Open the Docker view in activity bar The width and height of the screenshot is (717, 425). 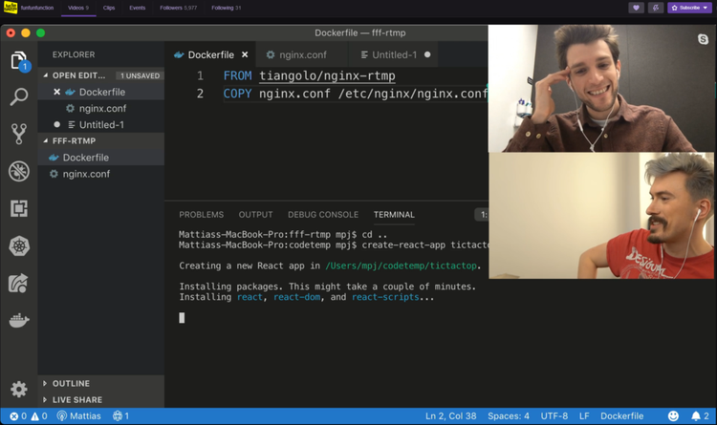(x=18, y=320)
